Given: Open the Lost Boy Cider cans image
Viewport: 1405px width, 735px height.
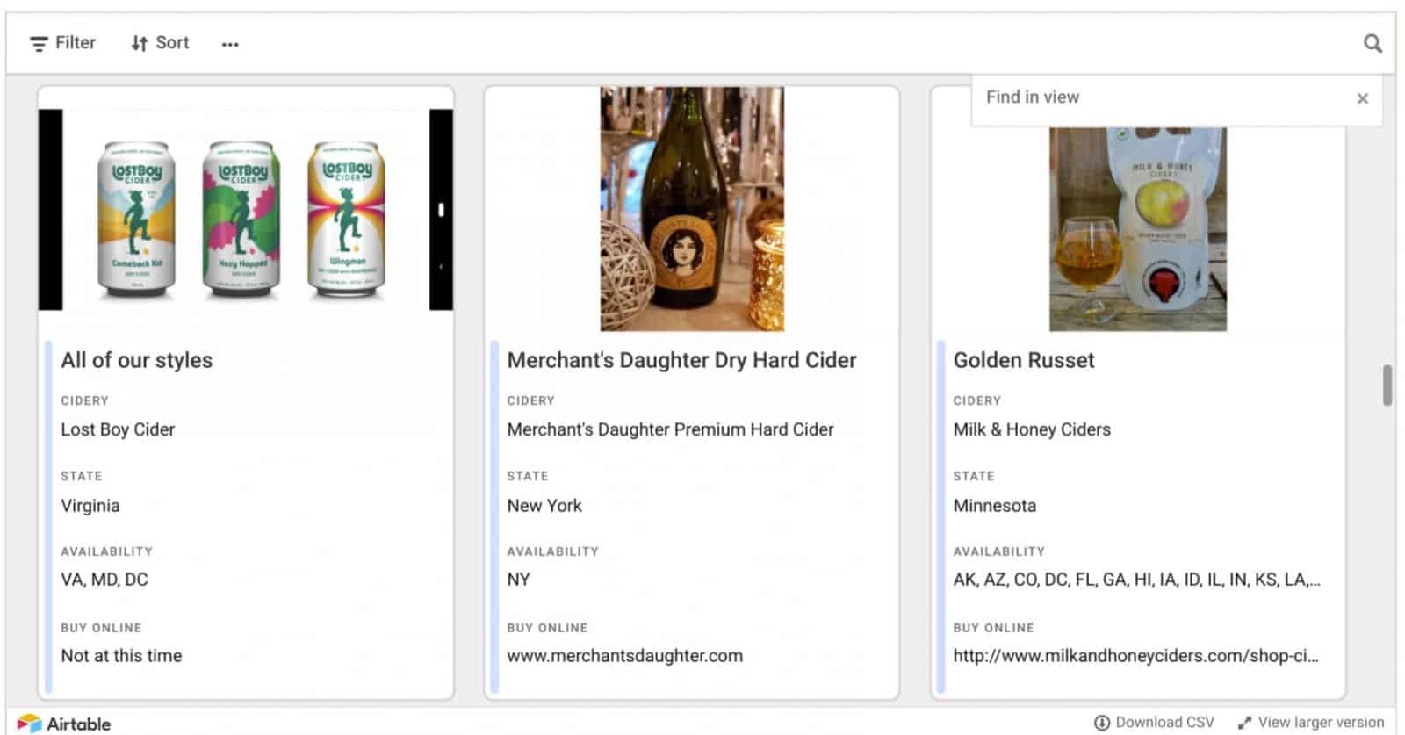Looking at the screenshot, I should (246, 210).
